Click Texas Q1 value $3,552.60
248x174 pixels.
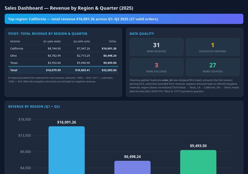pos(54,63)
